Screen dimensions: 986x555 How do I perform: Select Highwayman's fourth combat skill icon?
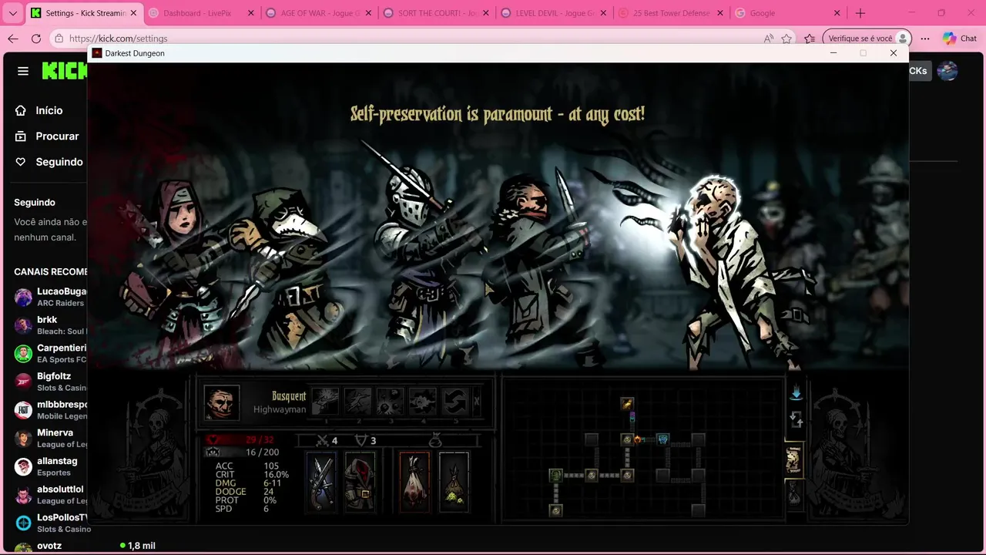422,401
